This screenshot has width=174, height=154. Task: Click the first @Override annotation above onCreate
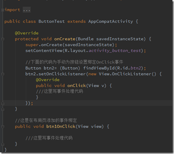(27, 33)
